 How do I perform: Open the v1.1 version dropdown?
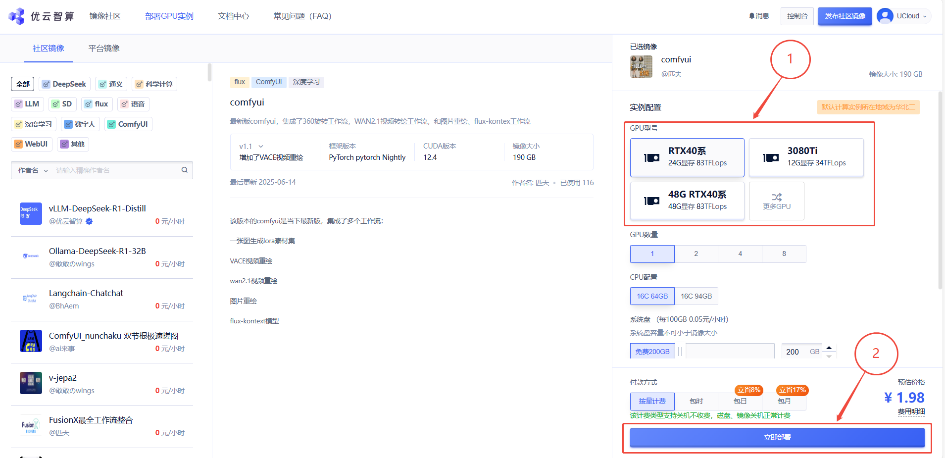point(251,147)
